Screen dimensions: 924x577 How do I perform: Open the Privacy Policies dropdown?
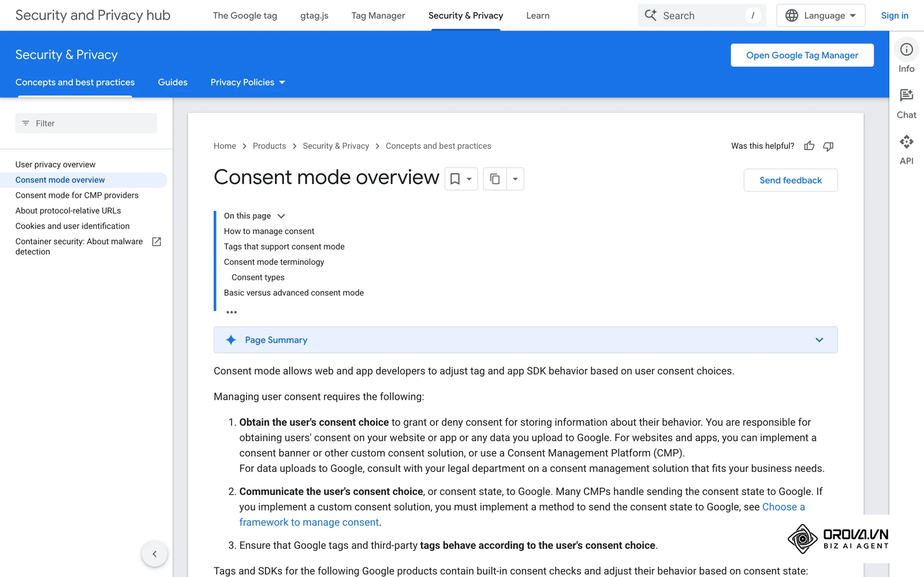click(x=248, y=83)
